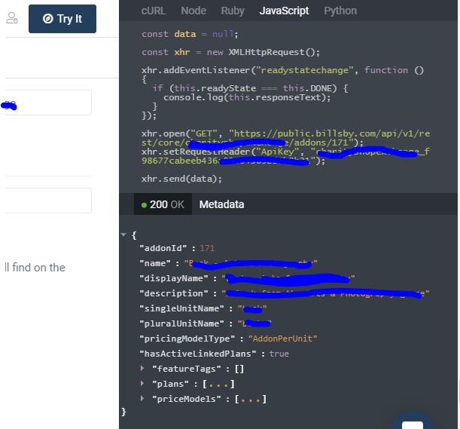Expand the featureTags array
The width and height of the screenshot is (460, 429).
click(142, 368)
